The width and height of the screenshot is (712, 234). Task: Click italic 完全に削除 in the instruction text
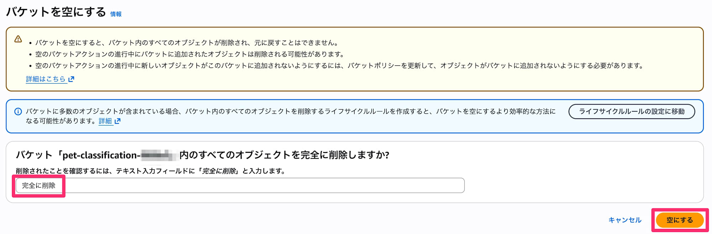point(219,171)
